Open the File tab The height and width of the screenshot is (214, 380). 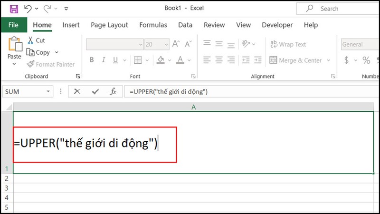pos(13,25)
